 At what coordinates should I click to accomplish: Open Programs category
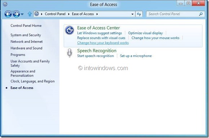18,55
